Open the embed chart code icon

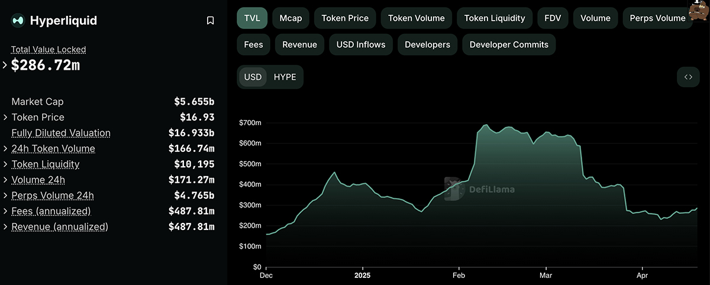point(688,77)
